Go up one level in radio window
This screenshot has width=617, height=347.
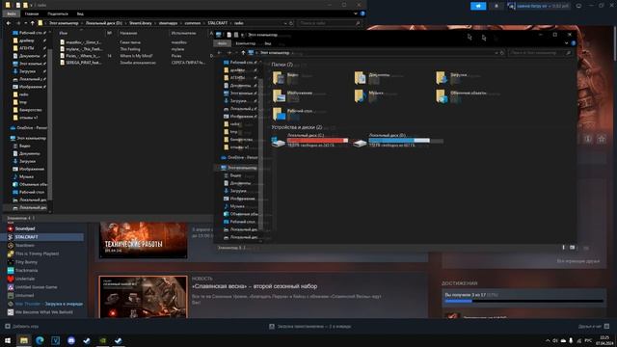click(33, 23)
